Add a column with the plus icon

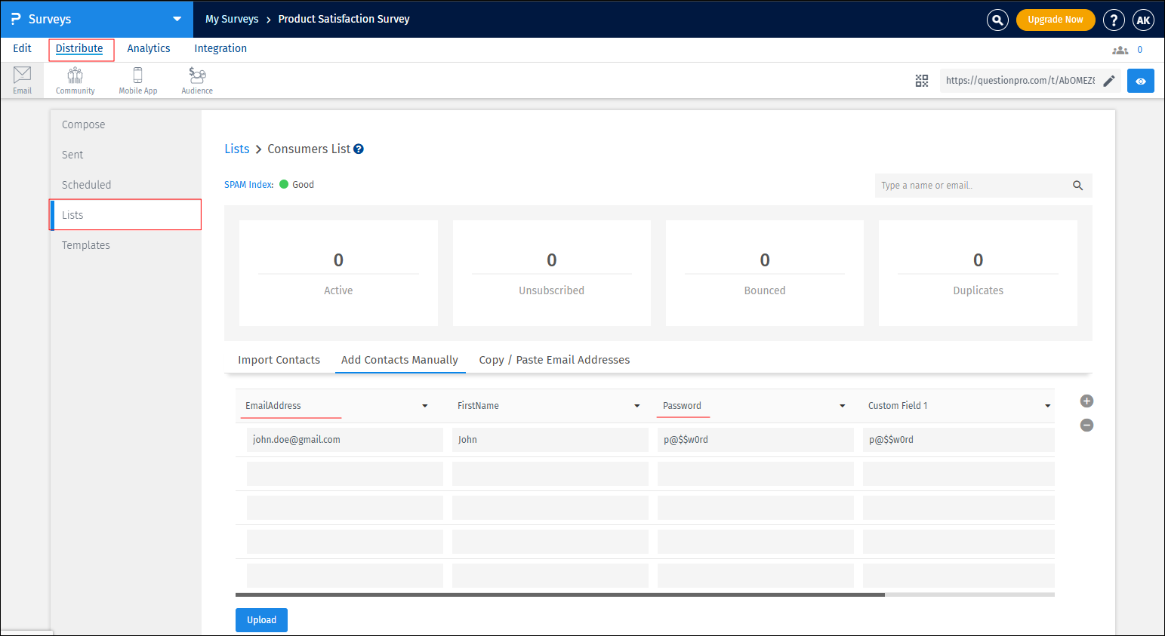(1086, 401)
